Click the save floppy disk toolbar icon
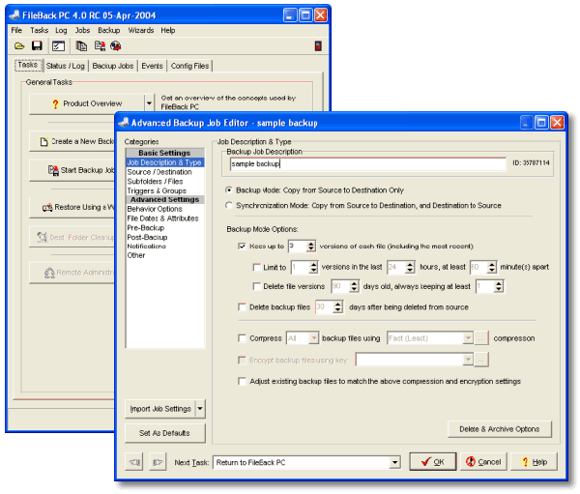 pyautogui.click(x=37, y=45)
